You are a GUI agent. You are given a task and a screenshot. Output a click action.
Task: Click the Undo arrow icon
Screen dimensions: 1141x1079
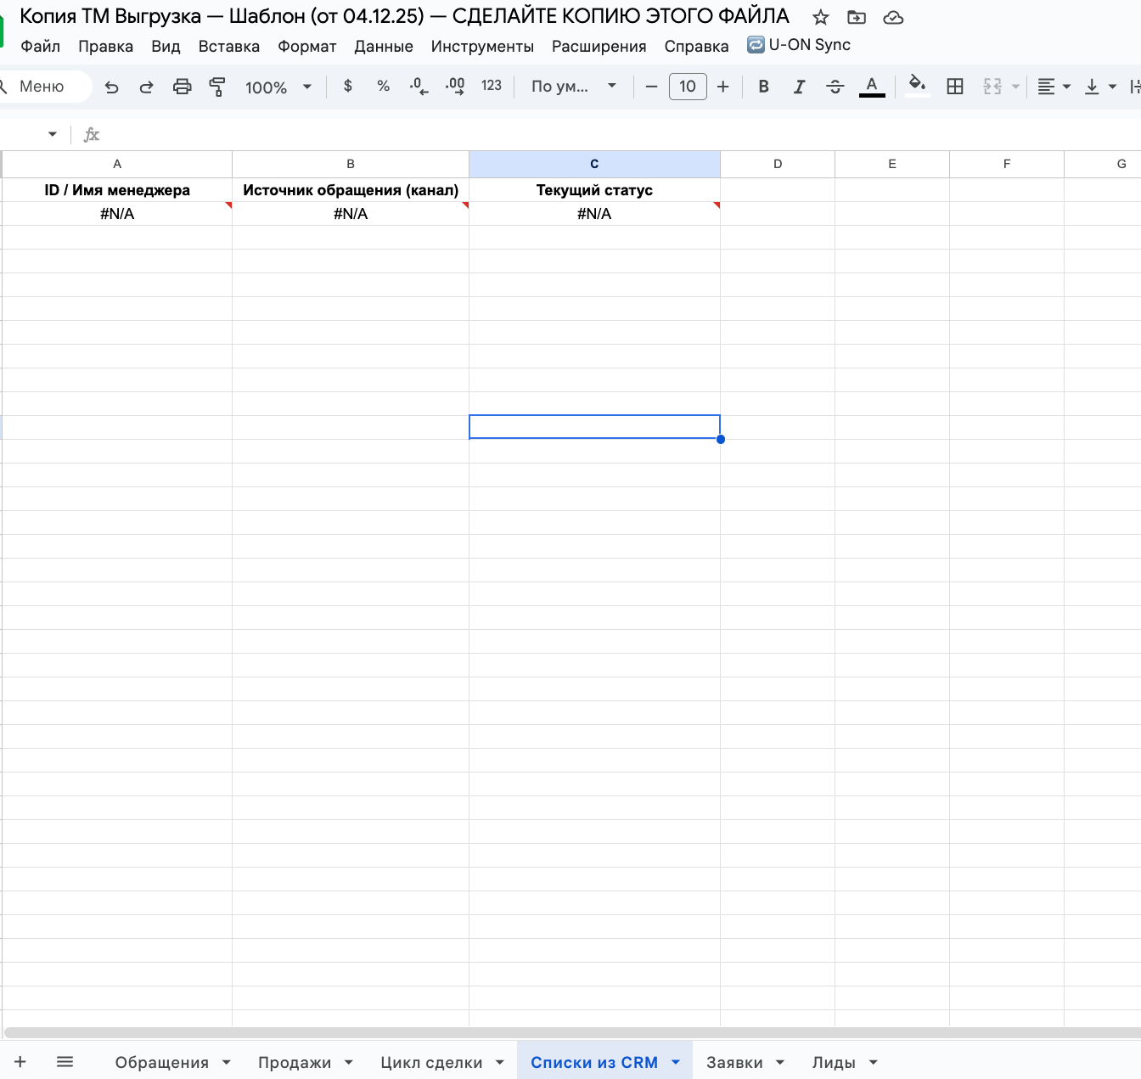(x=111, y=87)
